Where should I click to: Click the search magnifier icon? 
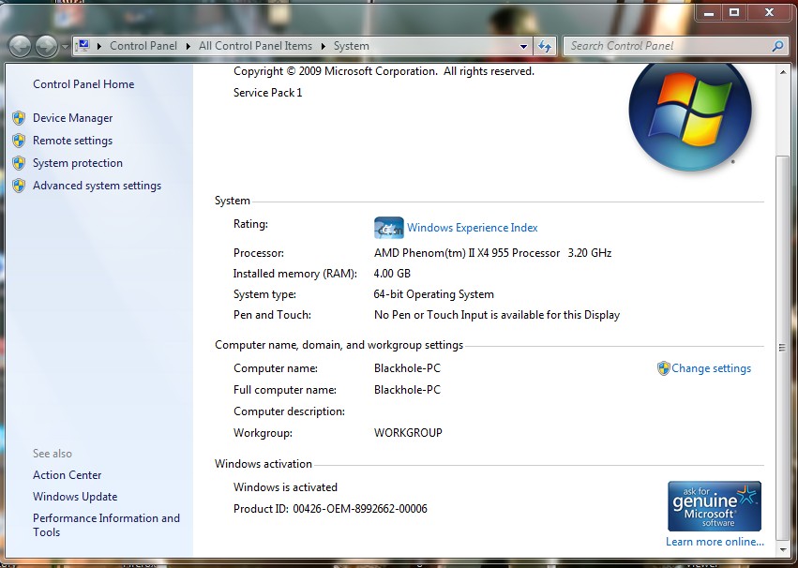[777, 47]
